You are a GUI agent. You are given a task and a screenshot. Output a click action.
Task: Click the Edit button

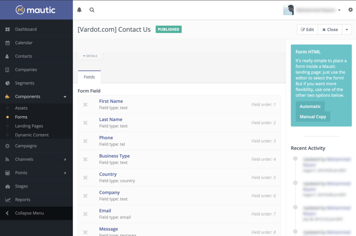307,30
